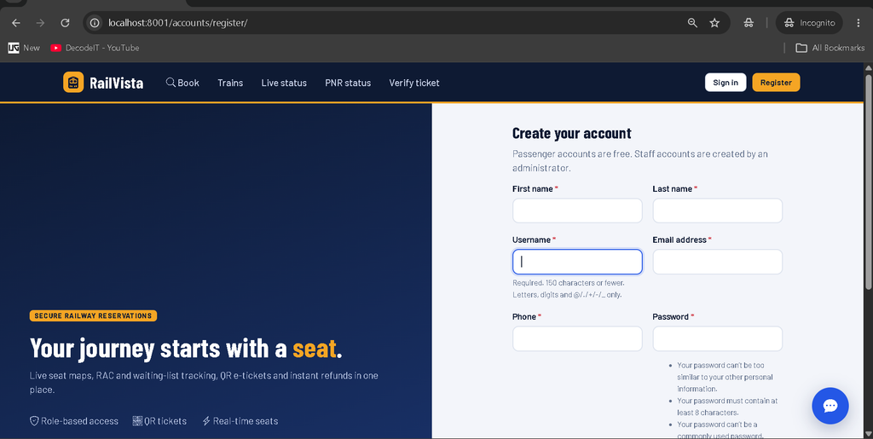Click the Sign in button
873x439 pixels.
point(726,83)
